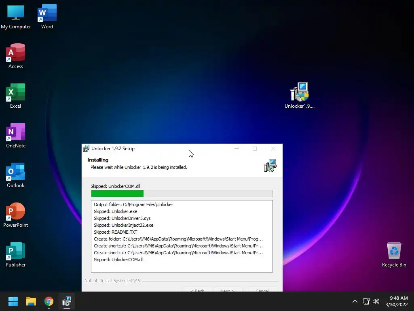This screenshot has height=311, width=414.
Task: Select the Excel desktop shortcut
Action: point(16,96)
